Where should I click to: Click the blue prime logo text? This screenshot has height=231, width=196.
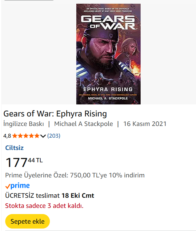click(20, 185)
